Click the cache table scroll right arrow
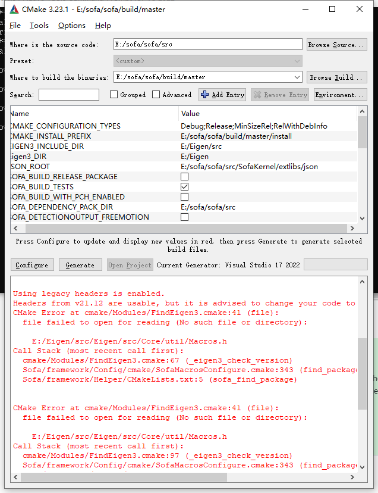This screenshot has width=378, height=493. click(352, 228)
